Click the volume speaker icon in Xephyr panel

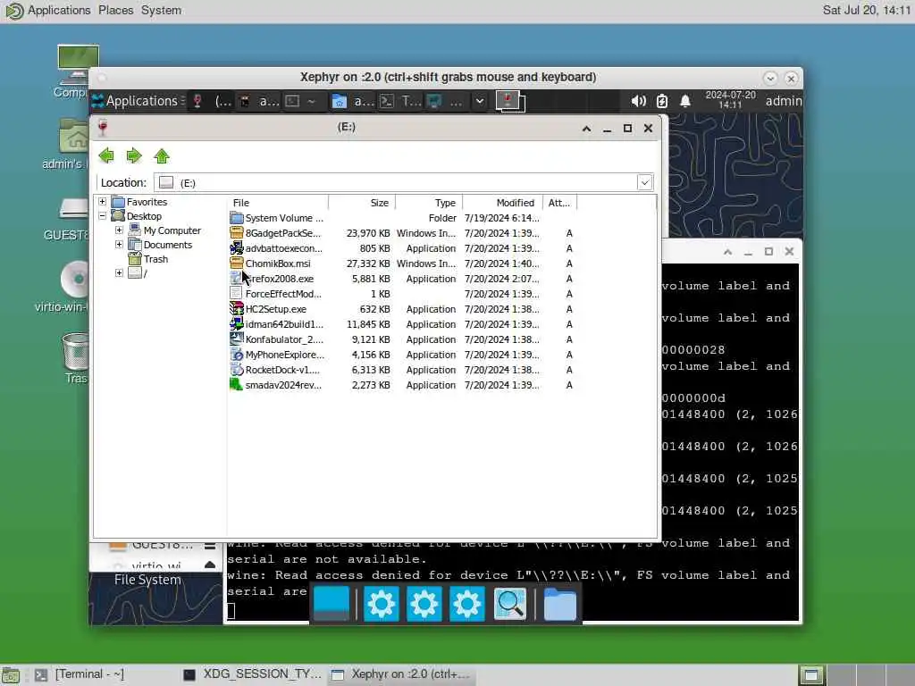(638, 101)
